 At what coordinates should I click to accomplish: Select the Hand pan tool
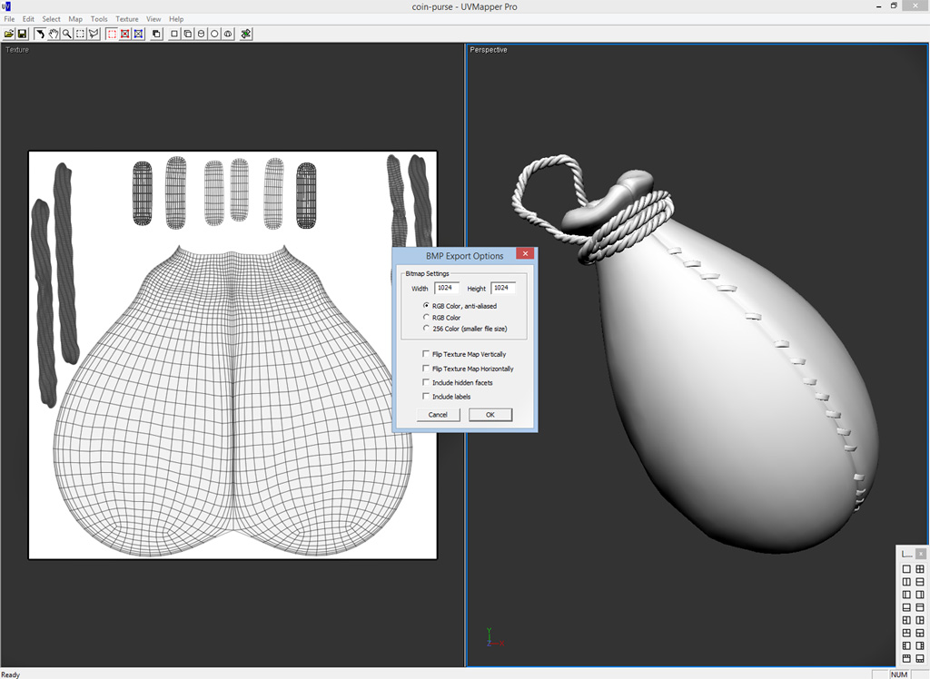pos(54,34)
